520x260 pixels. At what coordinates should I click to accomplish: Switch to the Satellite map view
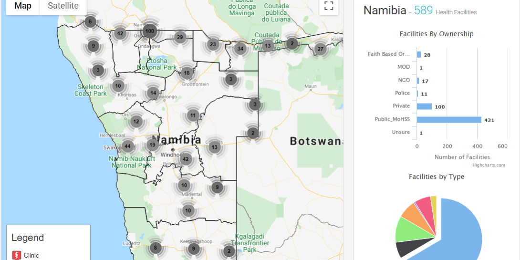[63, 6]
